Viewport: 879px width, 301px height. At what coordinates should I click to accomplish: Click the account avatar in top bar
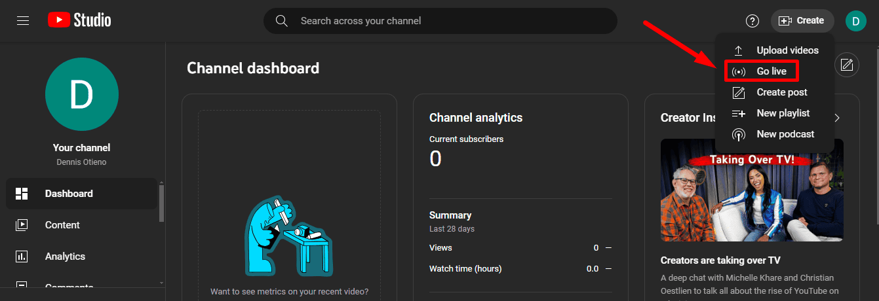pyautogui.click(x=855, y=21)
